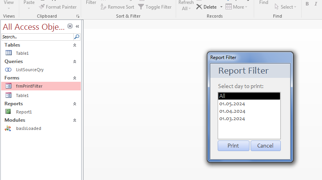
Task: Open the Delete dropdown arrow
Action: (221, 7)
